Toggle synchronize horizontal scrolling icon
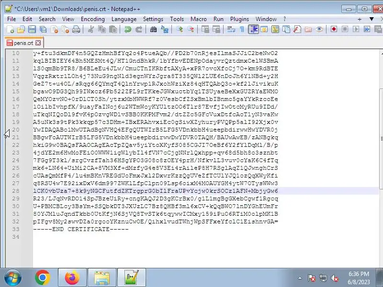383x287 pixels. click(x=216, y=30)
